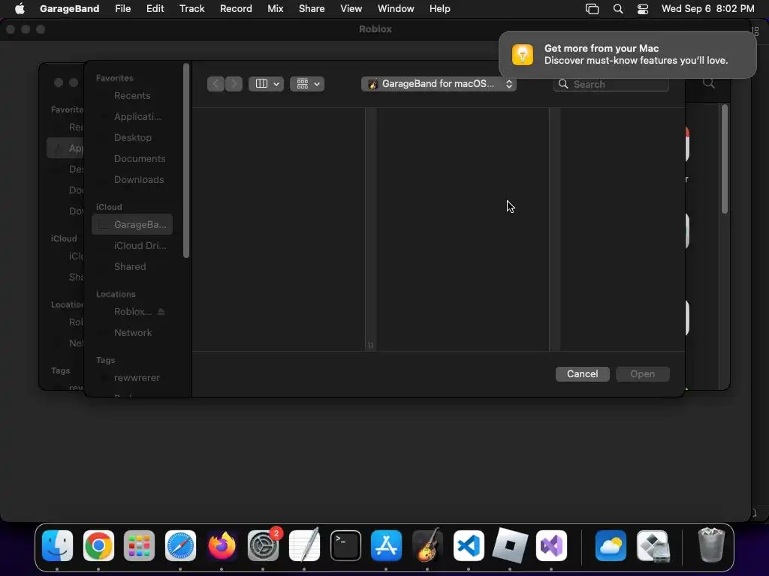Click the Search field in file dialog
The image size is (769, 576).
click(611, 84)
